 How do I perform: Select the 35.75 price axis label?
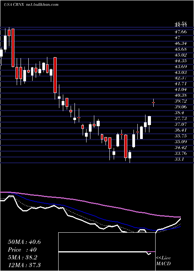(x=180, y=135)
